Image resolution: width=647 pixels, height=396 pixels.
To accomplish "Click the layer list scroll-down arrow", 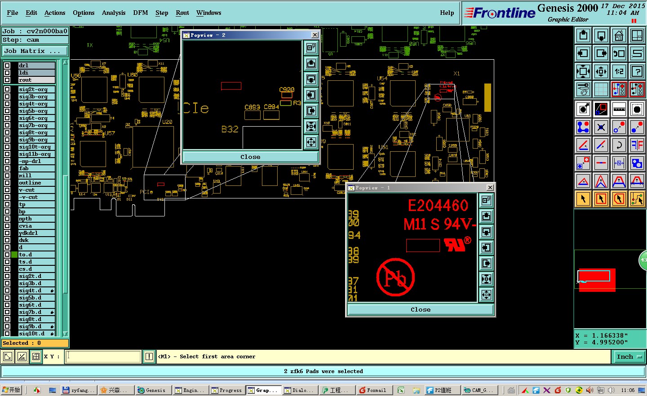I will pyautogui.click(x=65, y=334).
